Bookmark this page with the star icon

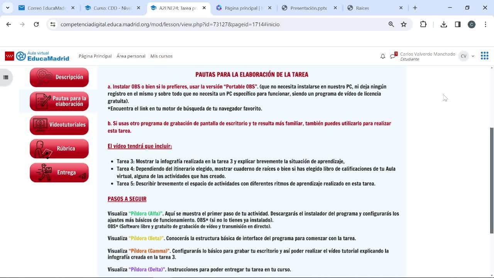pyautogui.click(x=404, y=24)
